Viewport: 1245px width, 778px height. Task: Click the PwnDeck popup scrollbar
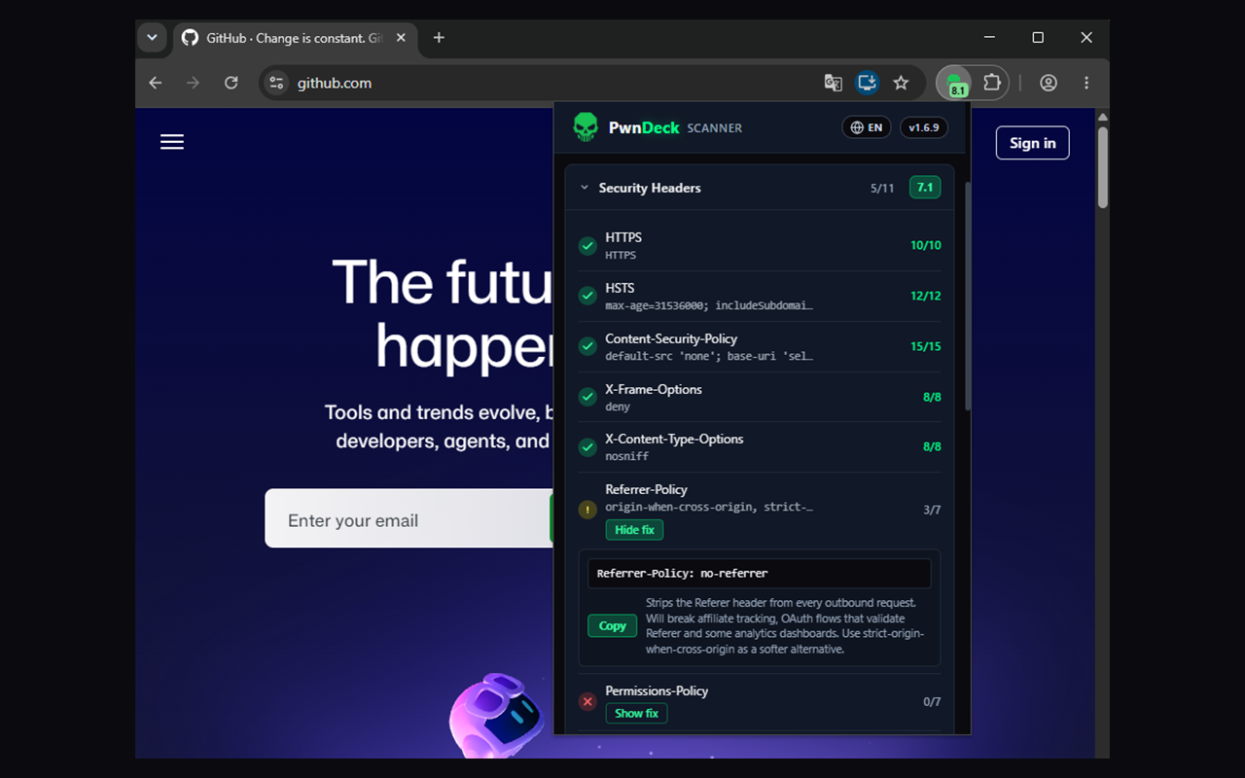[x=967, y=295]
